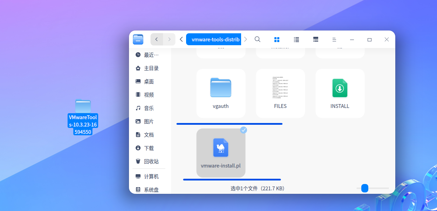Deselect vmware-install.pl via its checkmark
Screen dimensions: 437x211
[x=244, y=130]
